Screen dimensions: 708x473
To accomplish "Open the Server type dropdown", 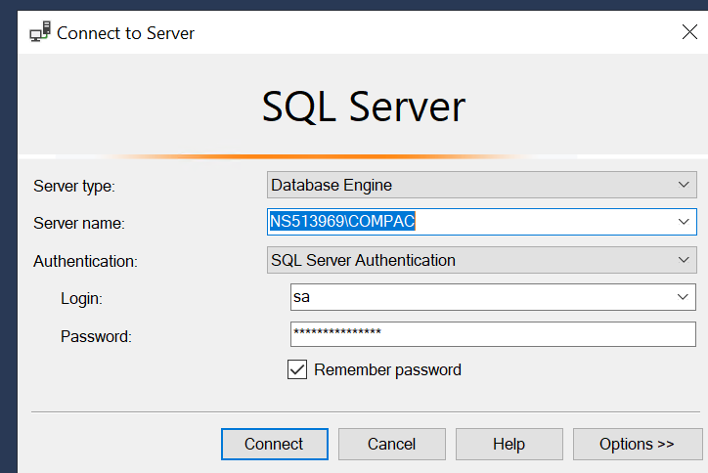I will pyautogui.click(x=482, y=185).
